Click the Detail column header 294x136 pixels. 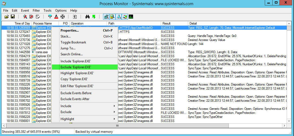pyautogui.click(x=237, y=23)
